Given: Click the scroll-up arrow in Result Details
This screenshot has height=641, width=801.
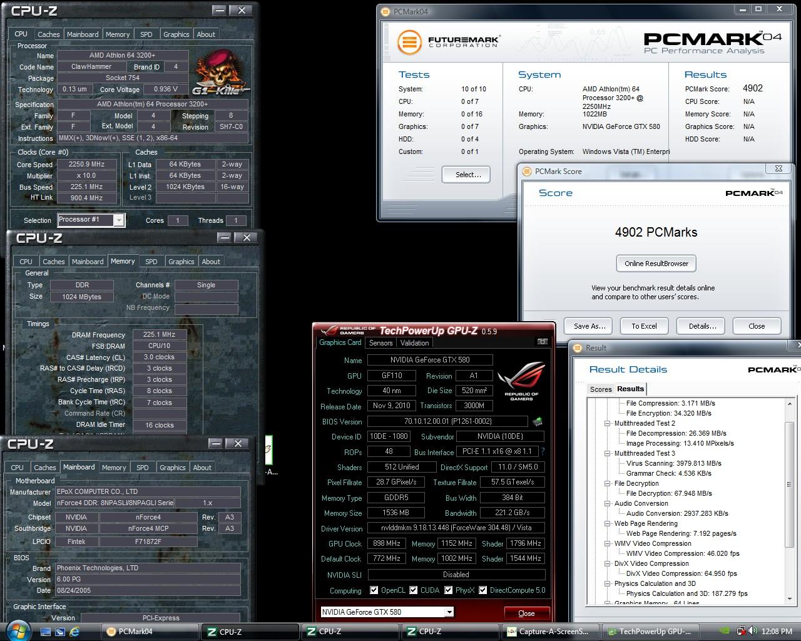Looking at the screenshot, I should (x=790, y=404).
